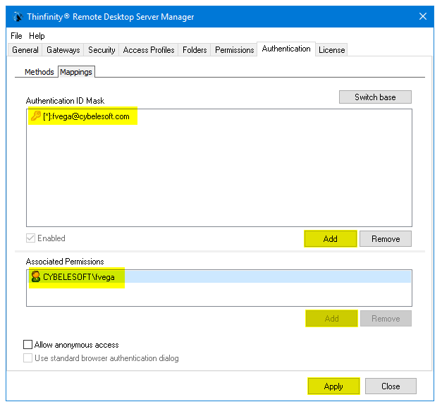Screen dimensions: 442x409
Task: Switch to the Permissions tab
Action: coord(234,50)
